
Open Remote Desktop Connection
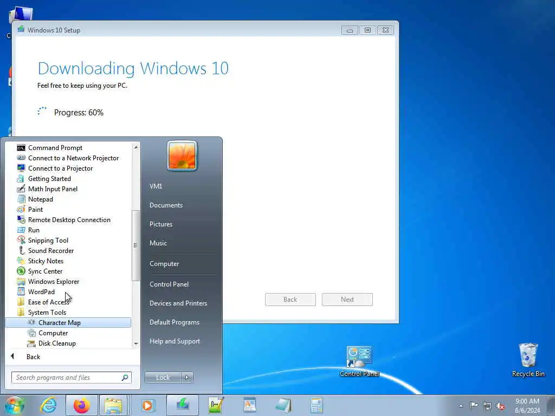68,220
